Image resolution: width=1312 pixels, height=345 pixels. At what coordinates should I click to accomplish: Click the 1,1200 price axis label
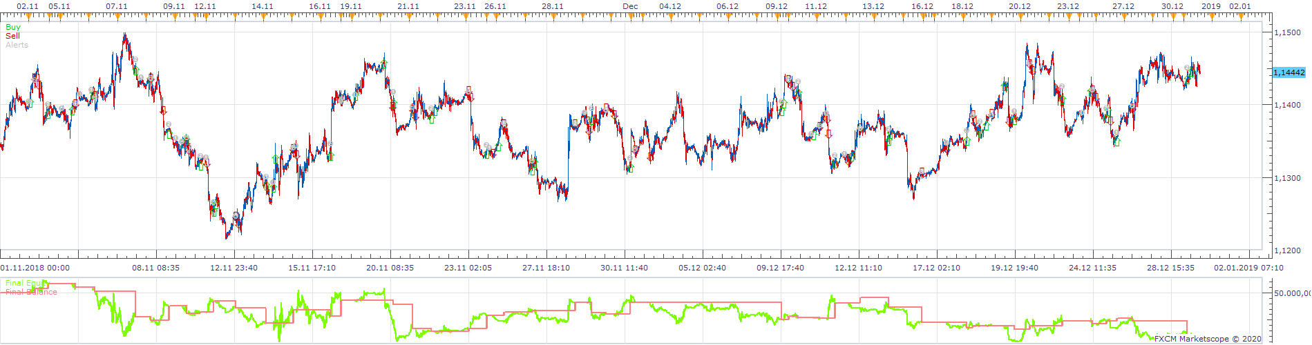click(1286, 250)
